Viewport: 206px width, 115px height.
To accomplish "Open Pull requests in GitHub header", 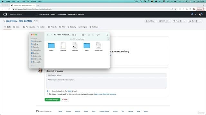I will pos(44,14).
